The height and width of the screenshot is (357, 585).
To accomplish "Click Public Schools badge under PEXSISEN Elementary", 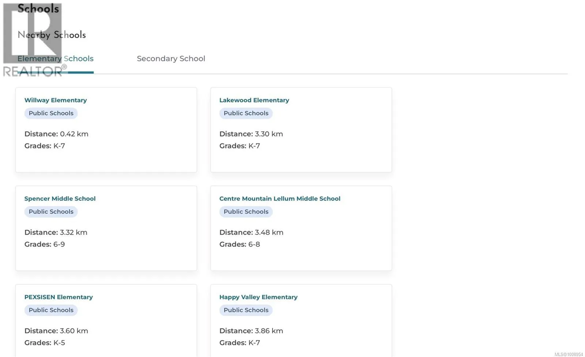I will pyautogui.click(x=51, y=310).
